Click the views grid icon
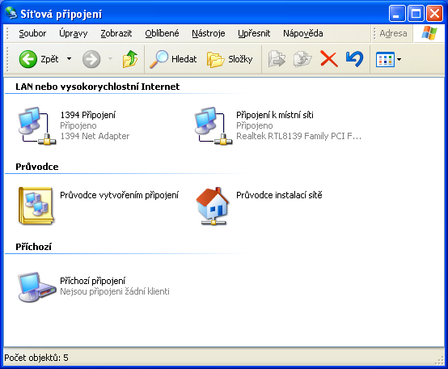The image size is (448, 369). tap(385, 59)
